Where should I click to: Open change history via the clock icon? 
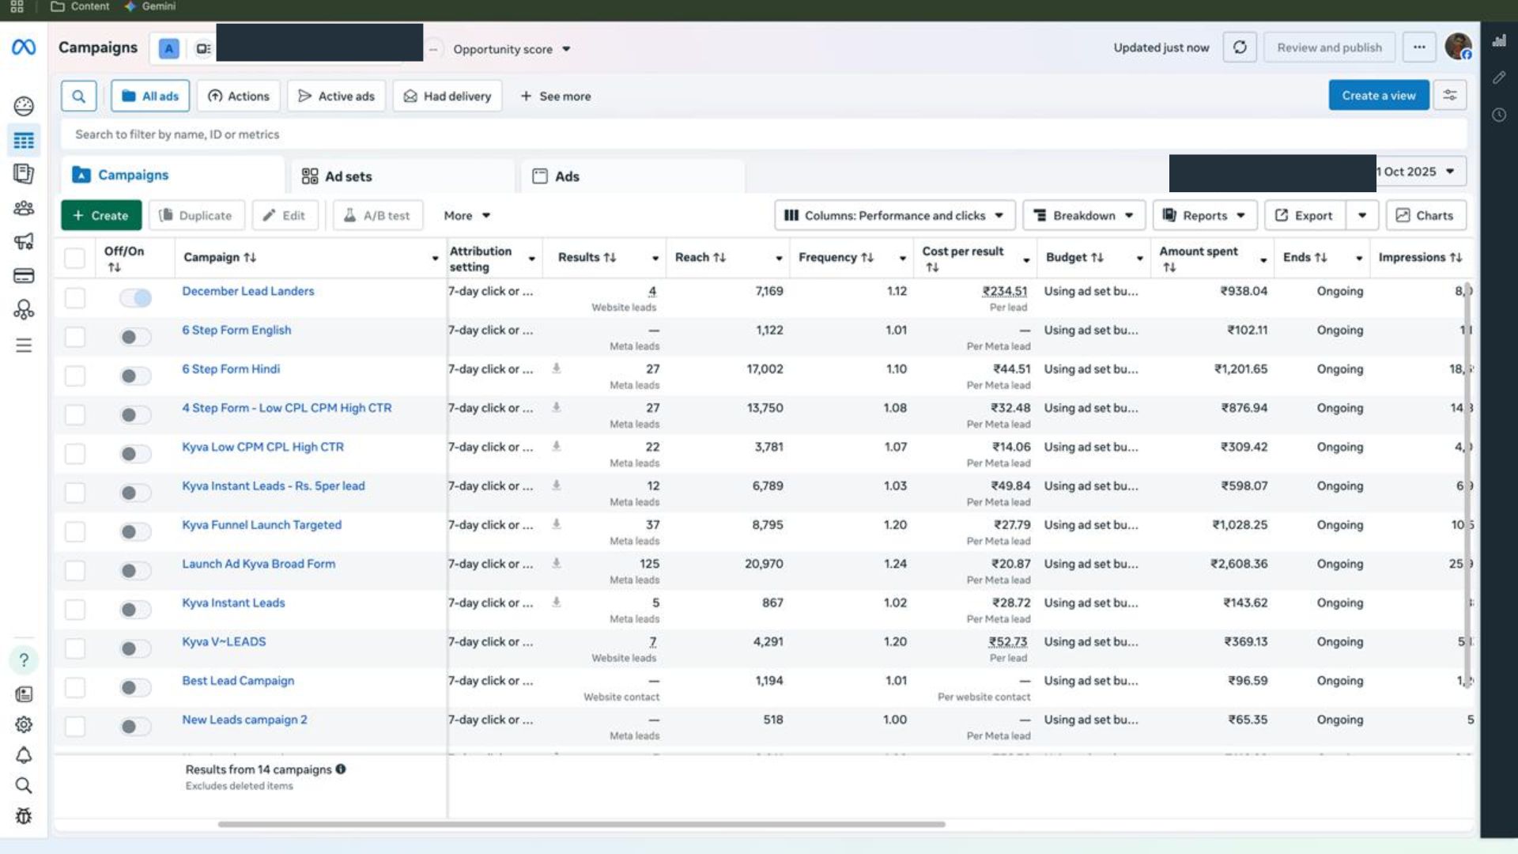(x=1499, y=115)
